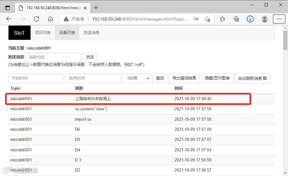Click the scrollbar down arrow
Screen dimensions: 288x176
(285, 173)
